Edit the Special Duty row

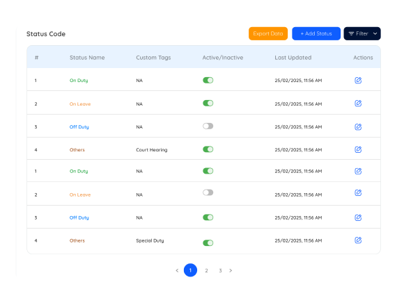(358, 240)
